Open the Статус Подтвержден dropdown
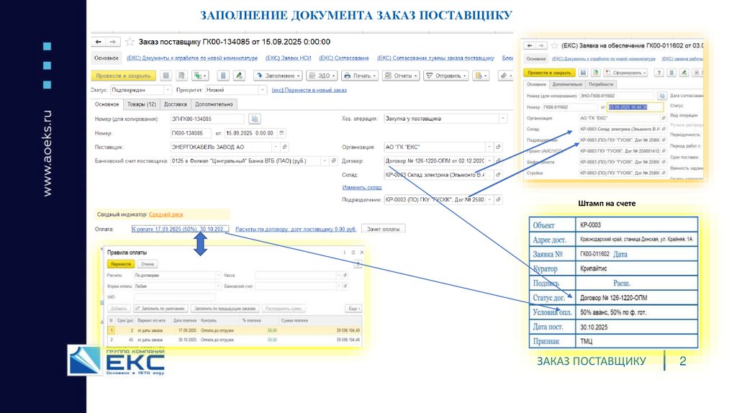 (168, 90)
